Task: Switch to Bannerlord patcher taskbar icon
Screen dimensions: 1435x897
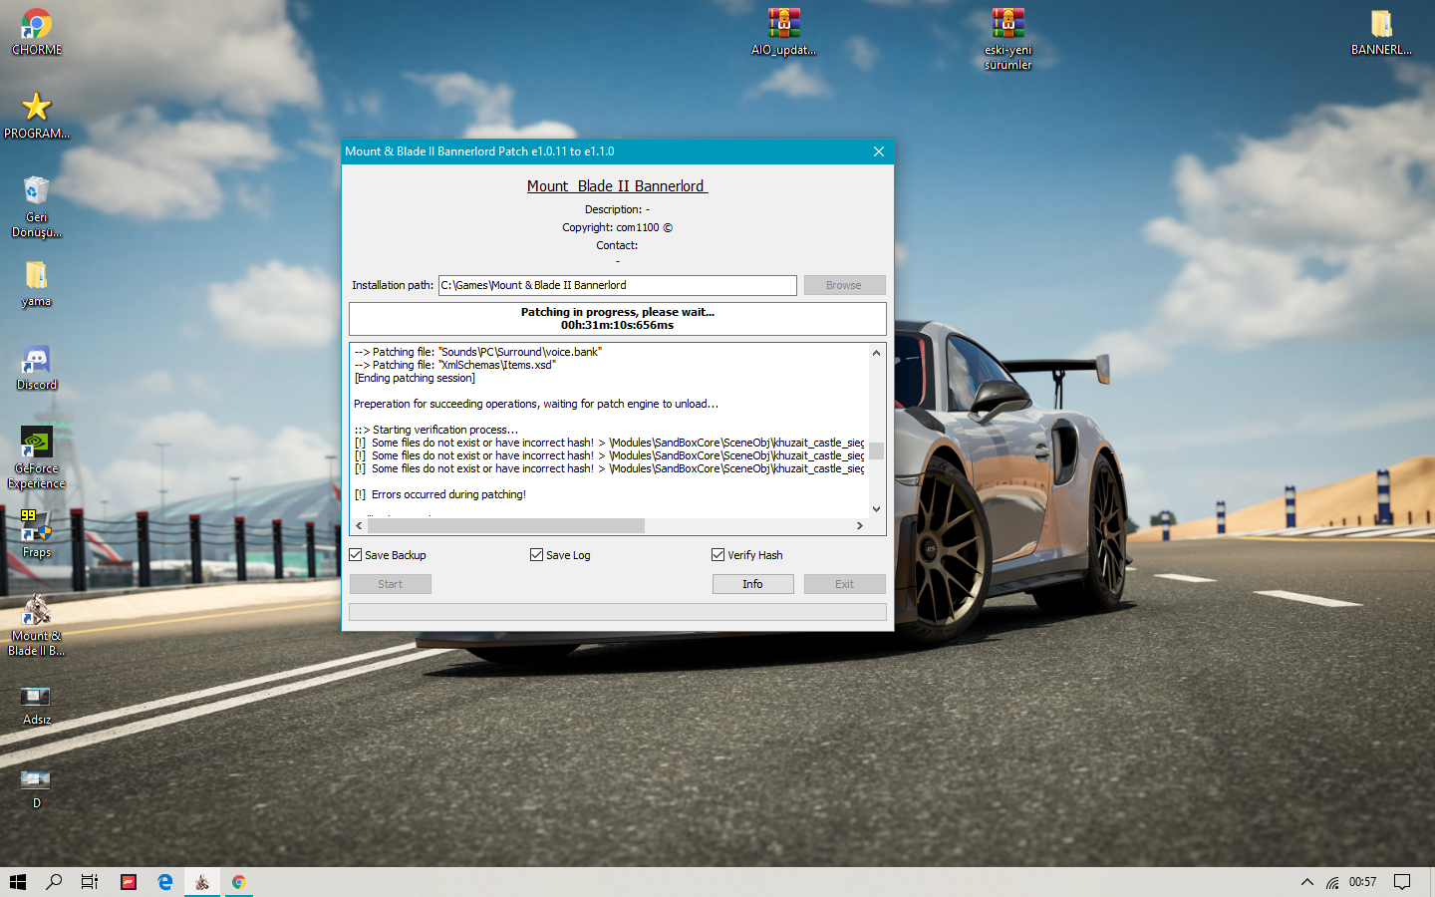Action: point(202,882)
